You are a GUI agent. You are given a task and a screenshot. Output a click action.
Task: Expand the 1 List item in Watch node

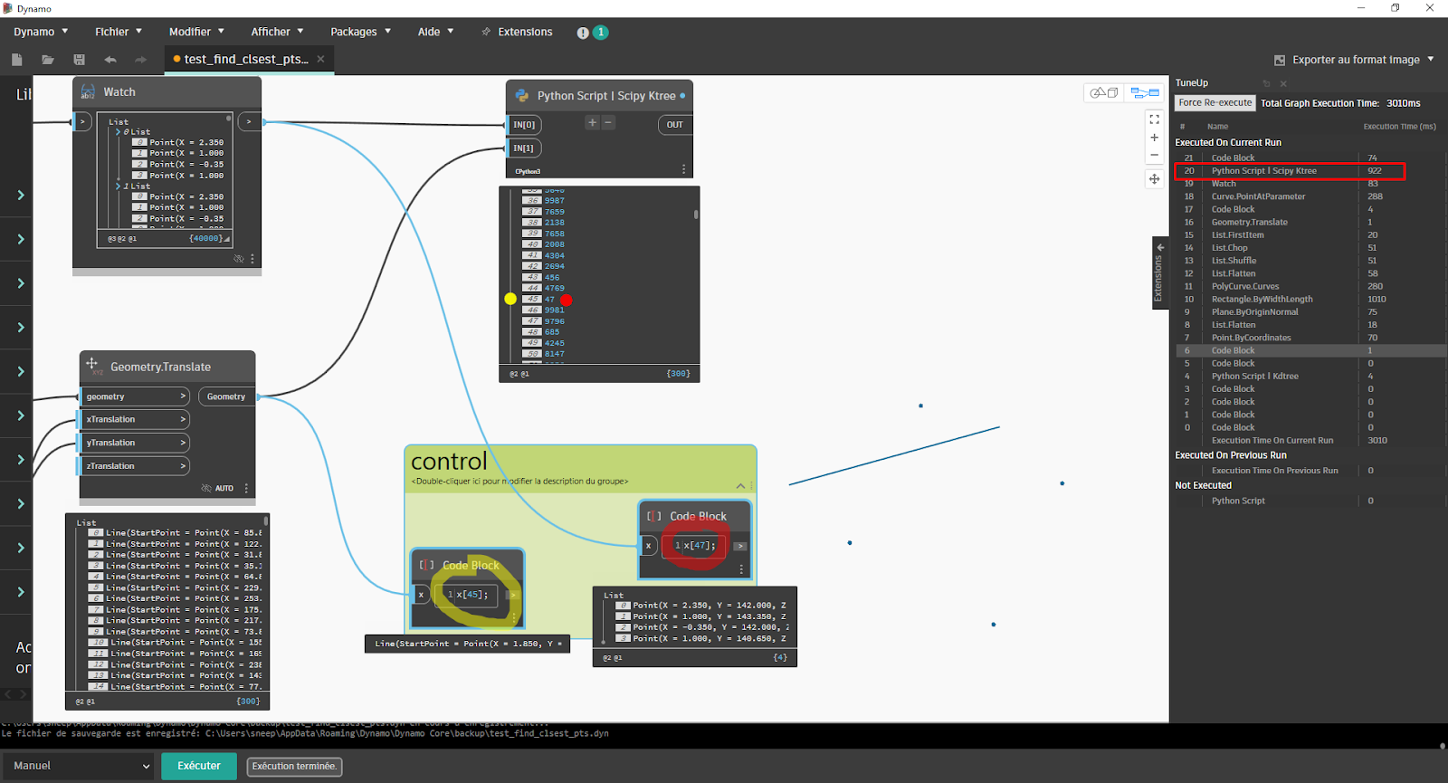(x=118, y=186)
